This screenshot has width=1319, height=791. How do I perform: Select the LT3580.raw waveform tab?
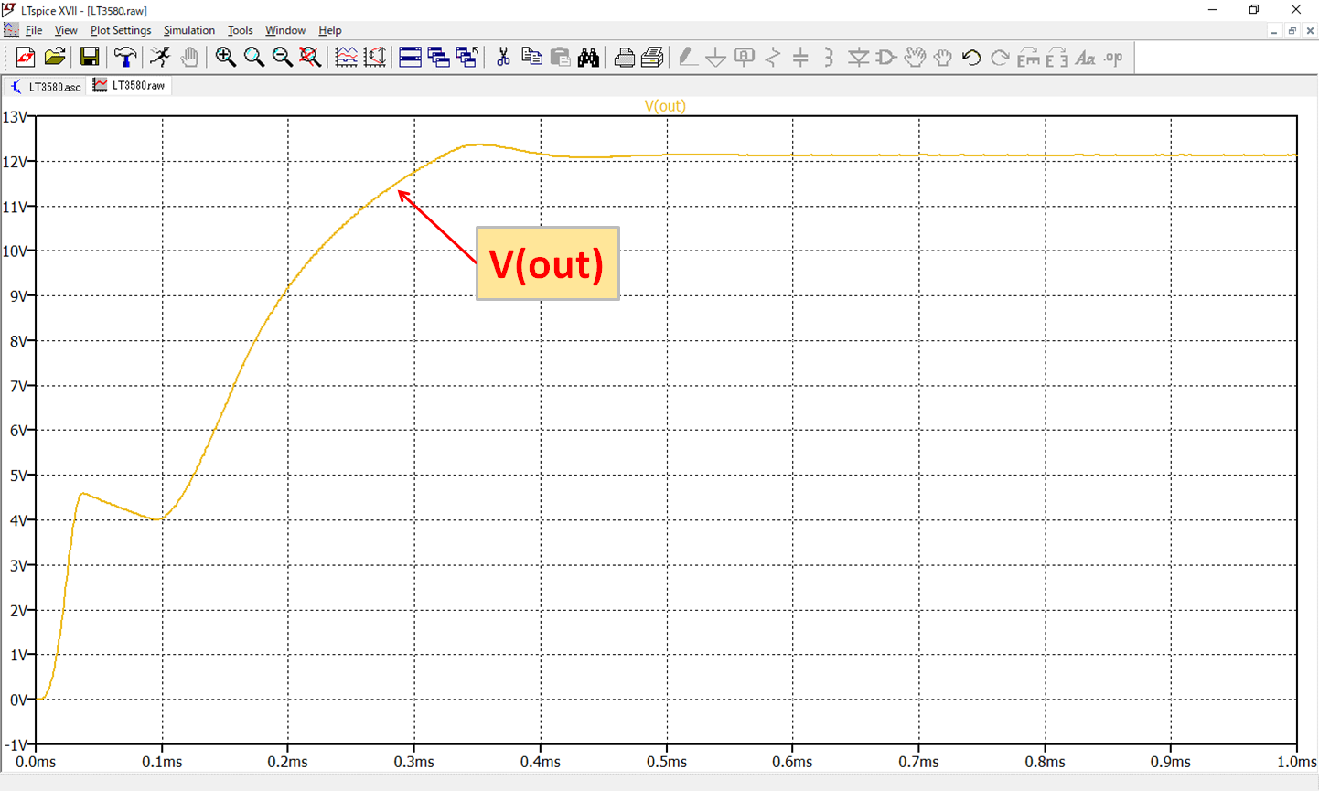[x=130, y=86]
